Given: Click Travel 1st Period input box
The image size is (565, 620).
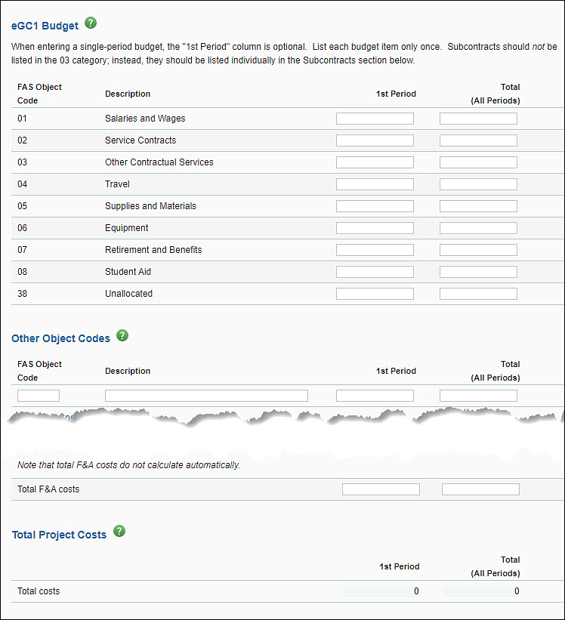Looking at the screenshot, I should click(375, 184).
